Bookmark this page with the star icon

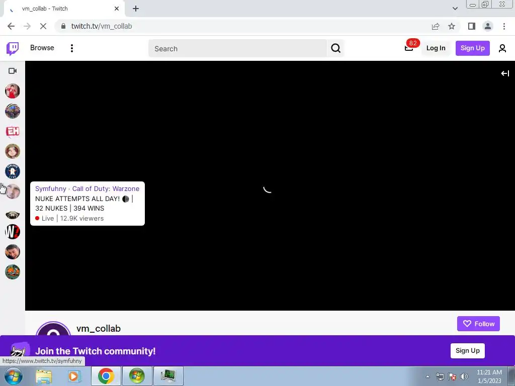click(452, 26)
